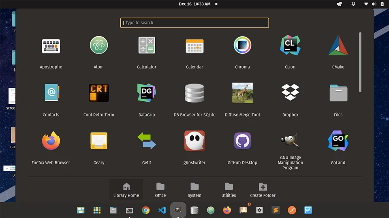Open the dock's colorful applications grid icon
This screenshot has height=218, width=389.
click(x=97, y=210)
